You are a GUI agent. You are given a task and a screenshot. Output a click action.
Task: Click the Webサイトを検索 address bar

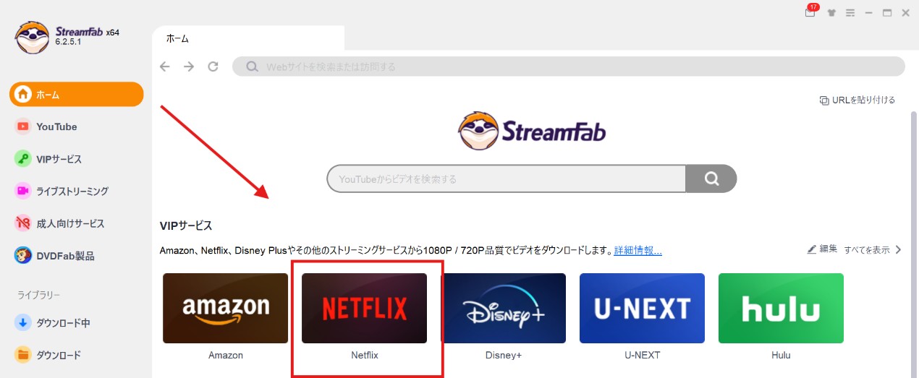(569, 66)
